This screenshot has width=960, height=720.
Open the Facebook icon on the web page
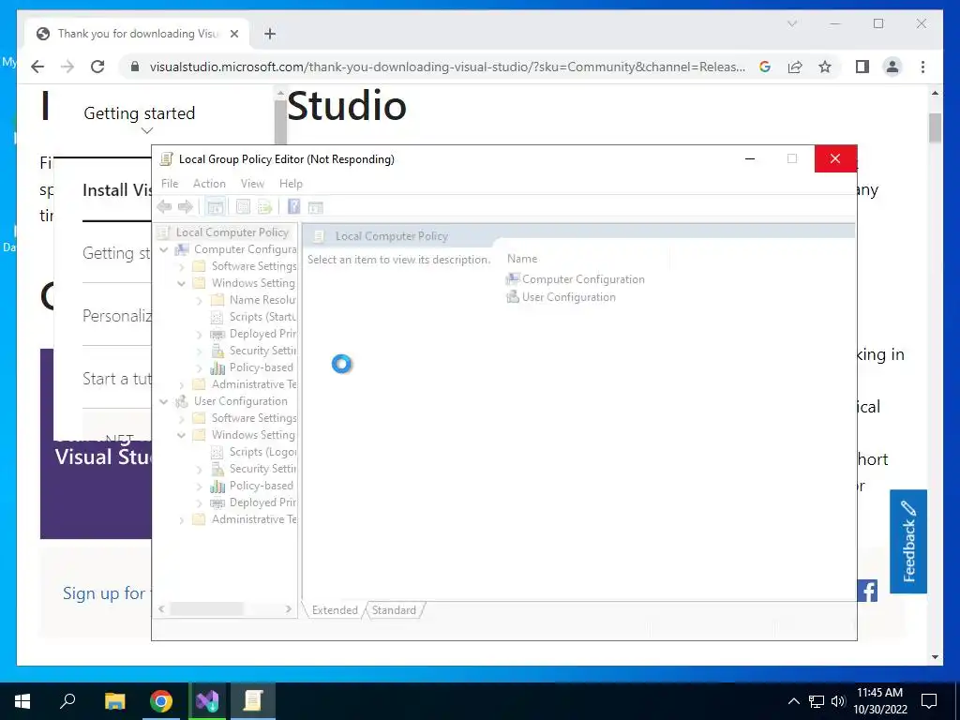pyautogui.click(x=867, y=591)
